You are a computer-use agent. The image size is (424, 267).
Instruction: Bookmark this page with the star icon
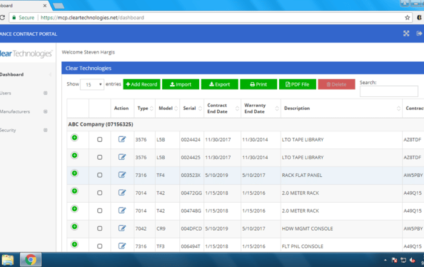(407, 18)
